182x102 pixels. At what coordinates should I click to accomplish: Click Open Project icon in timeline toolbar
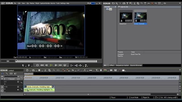tap(33, 70)
